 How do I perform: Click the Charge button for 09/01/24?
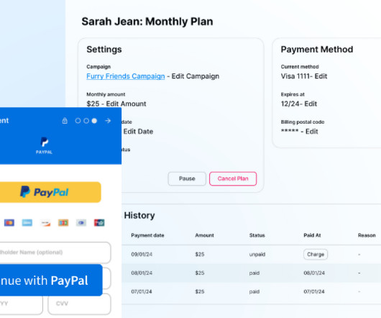pos(316,254)
